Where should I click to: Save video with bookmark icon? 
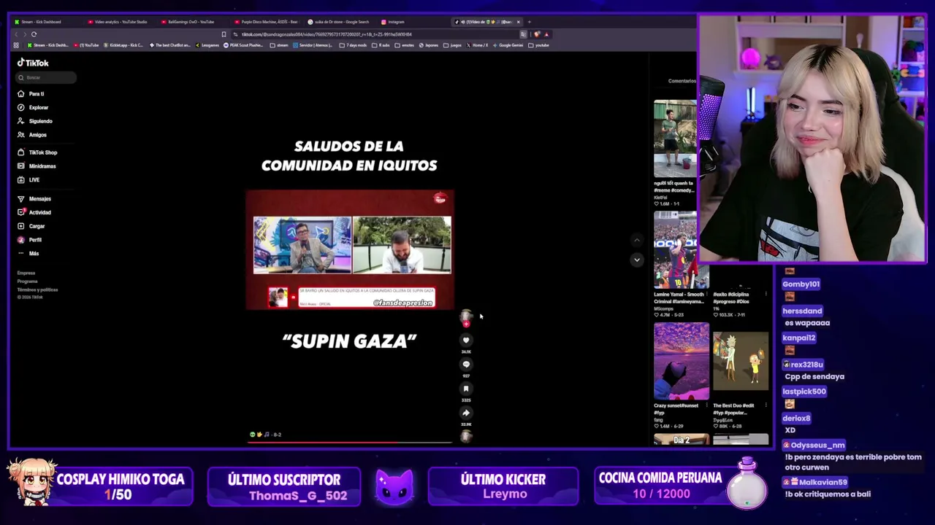(x=466, y=389)
